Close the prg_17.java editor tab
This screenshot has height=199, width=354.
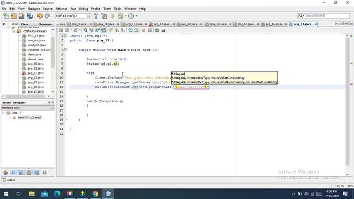[316, 24]
